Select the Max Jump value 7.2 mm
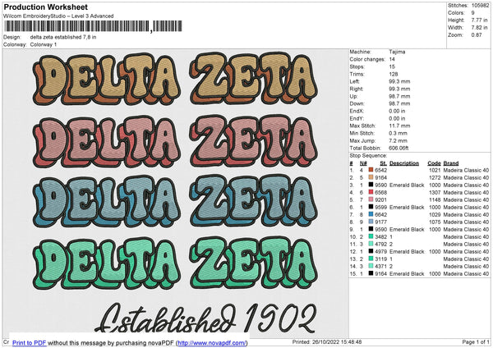Viewport: 493px width, 348px height. (x=398, y=140)
